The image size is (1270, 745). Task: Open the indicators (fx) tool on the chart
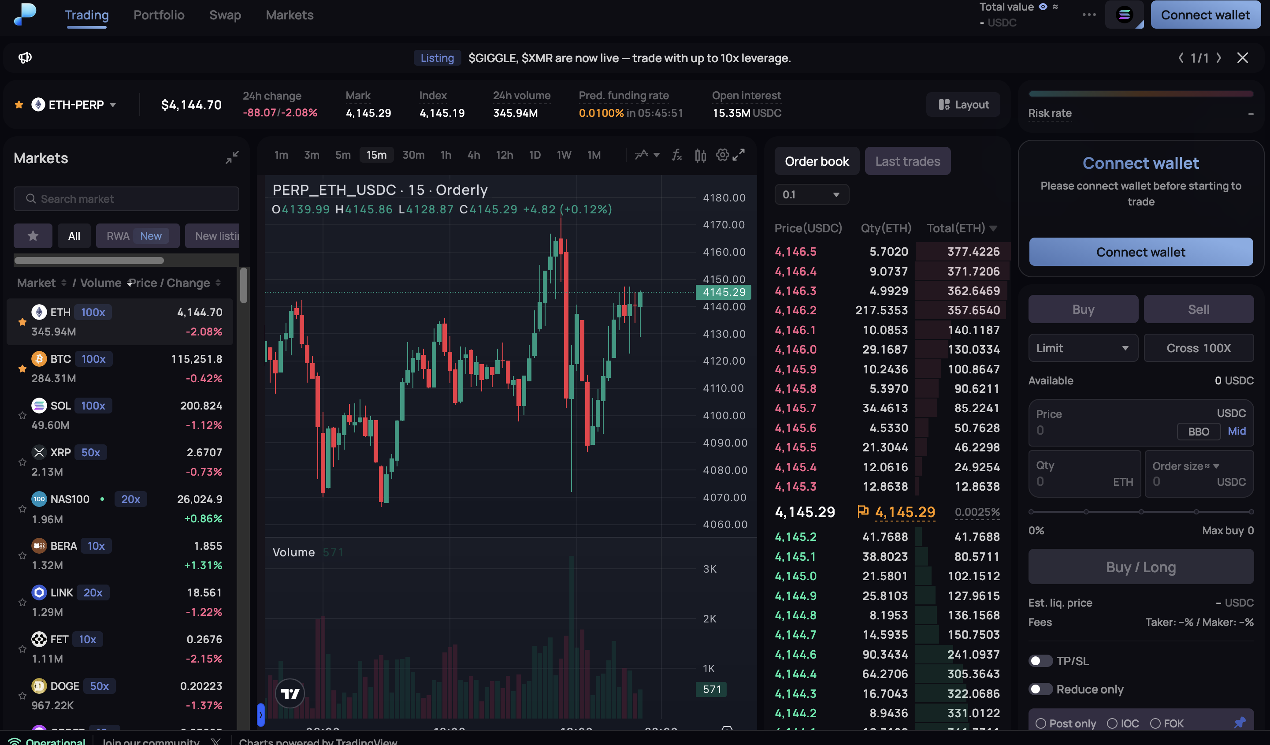pos(677,155)
